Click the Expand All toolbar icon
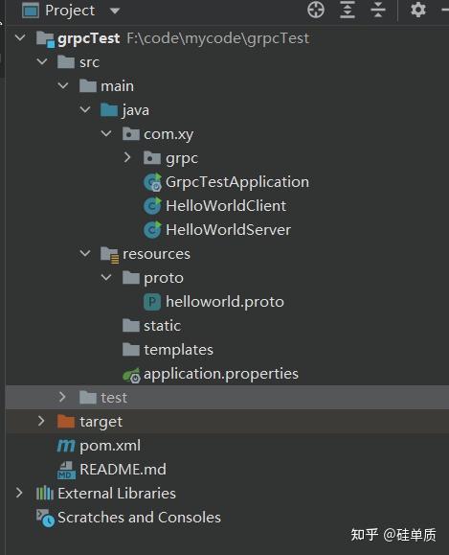Image resolution: width=449 pixels, height=555 pixels. (348, 10)
